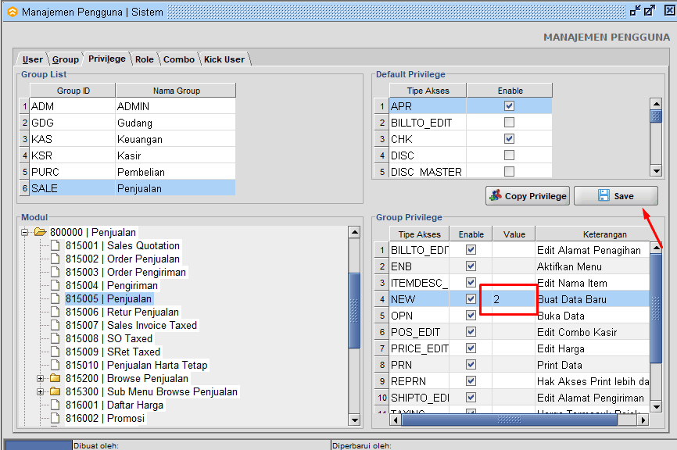Expand the 815200 Browse Penjualan node

point(41,378)
